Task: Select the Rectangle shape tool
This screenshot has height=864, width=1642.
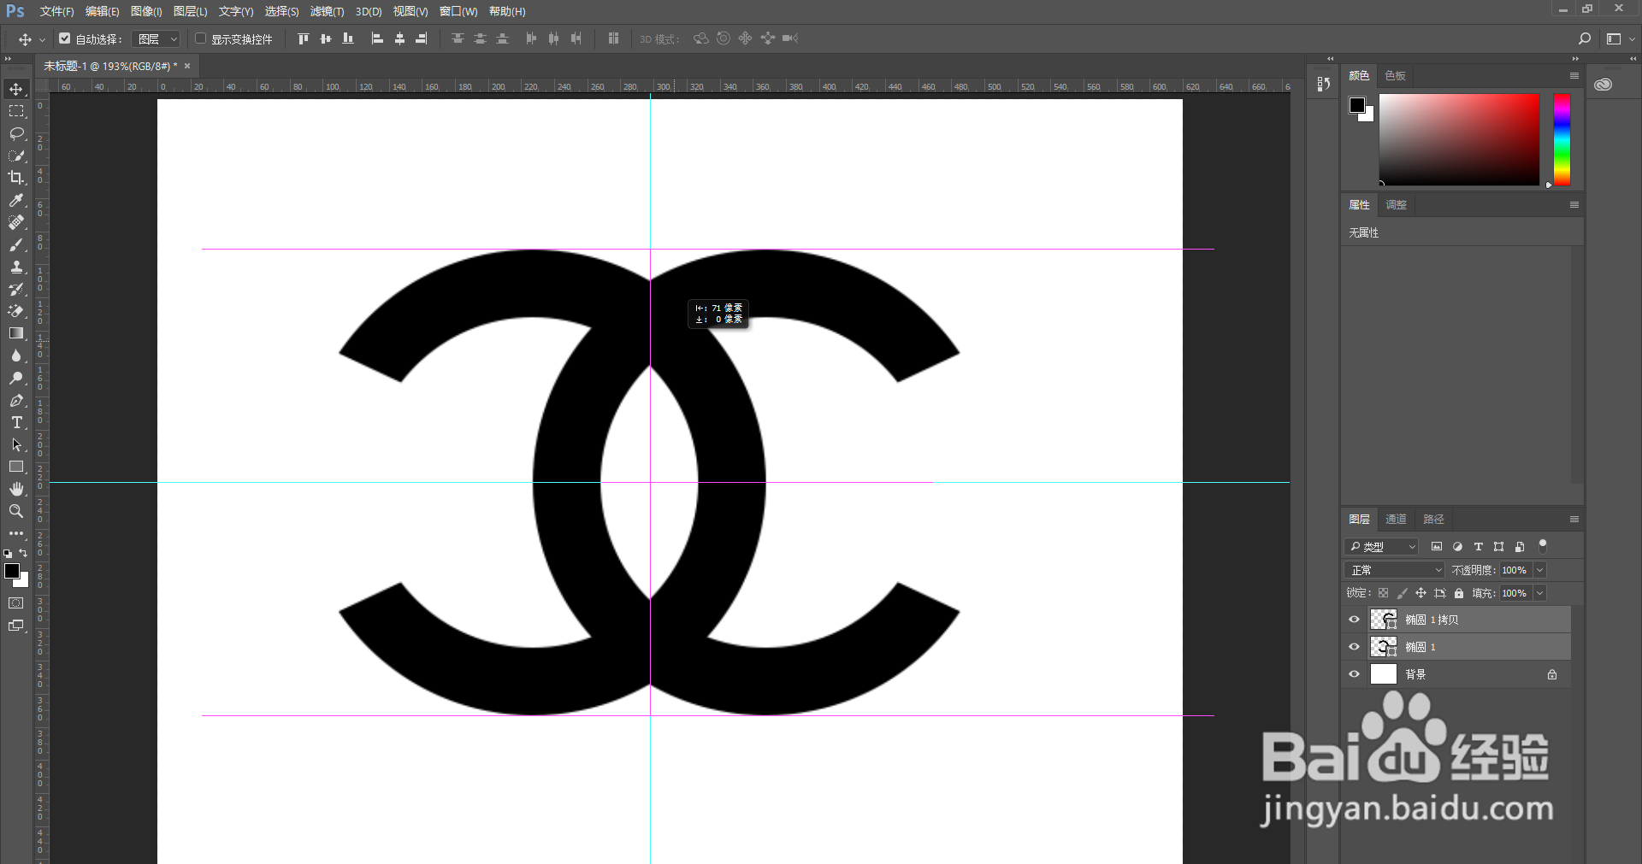Action: 16,467
